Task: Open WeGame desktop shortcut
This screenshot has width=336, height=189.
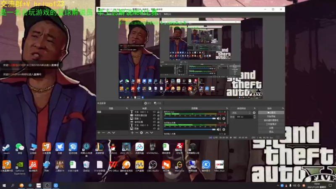Action: click(x=179, y=166)
